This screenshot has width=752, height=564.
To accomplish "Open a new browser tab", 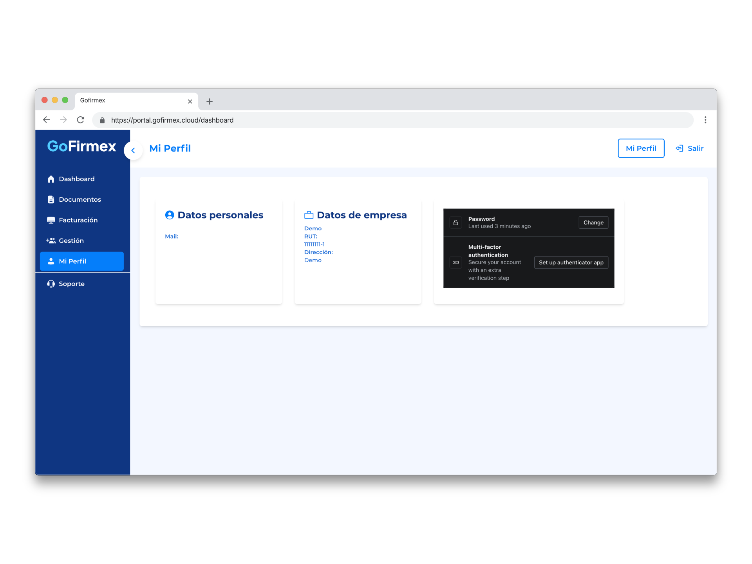I will tap(210, 101).
